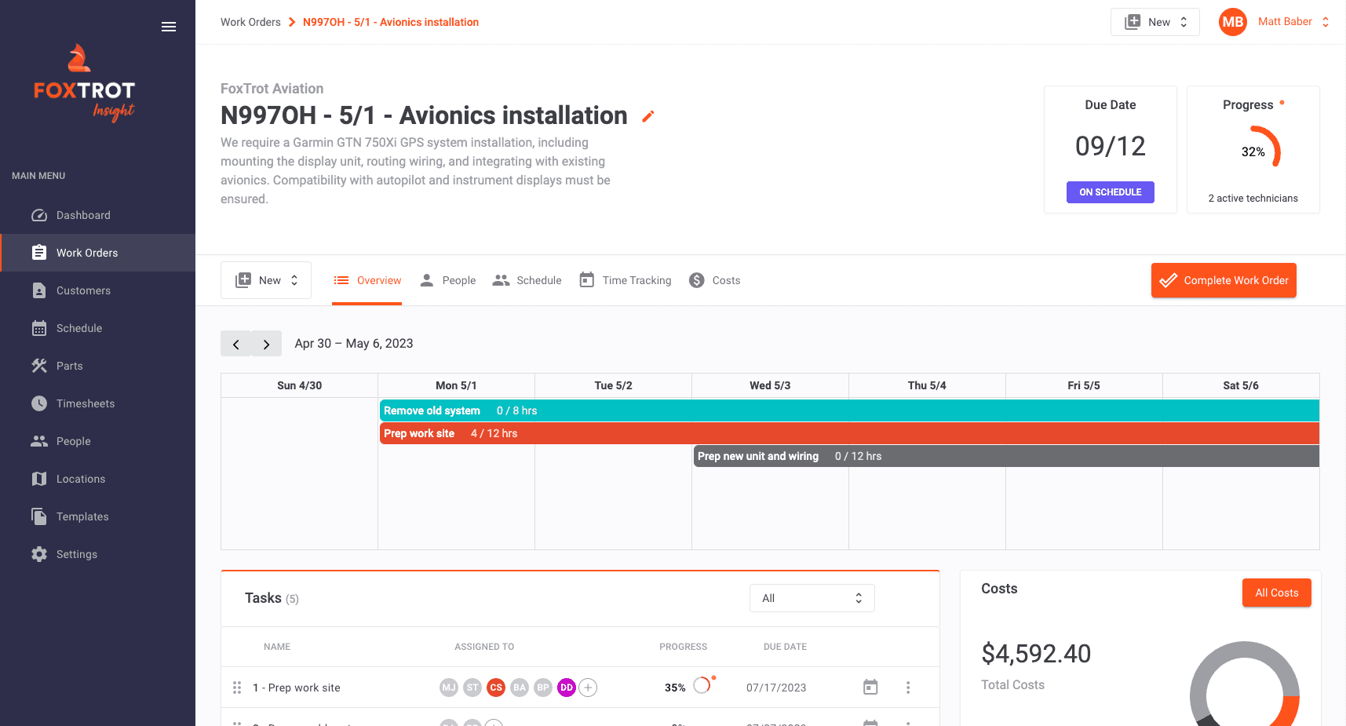The image size is (1346, 726).
Task: Open Timesheets in the sidebar
Action: point(85,403)
